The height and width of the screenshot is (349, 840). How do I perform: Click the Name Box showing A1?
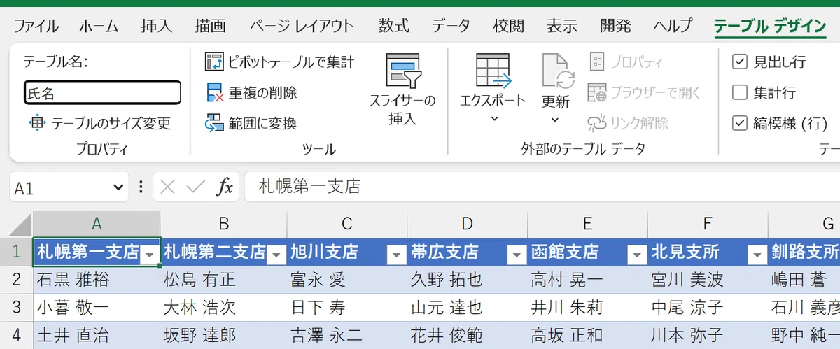pyautogui.click(x=60, y=187)
